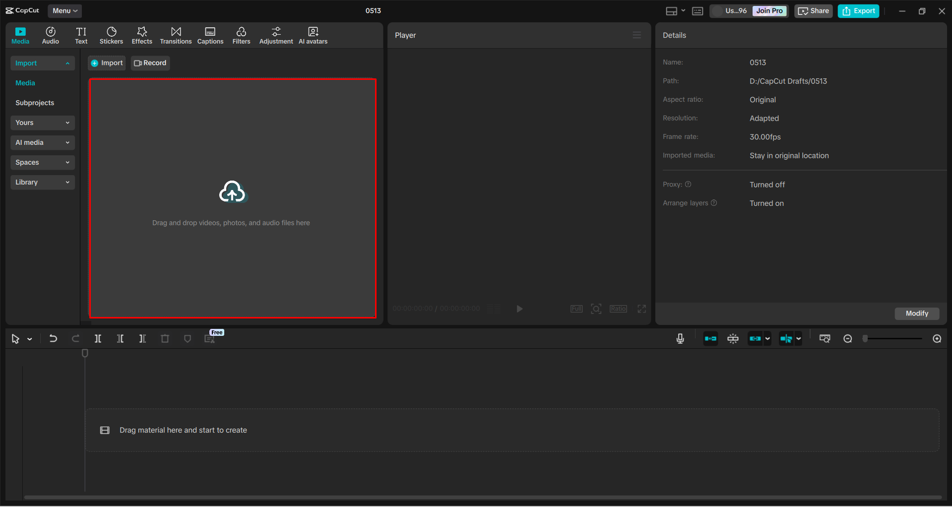
Task: Click the Modify button in Details panel
Action: pos(916,313)
